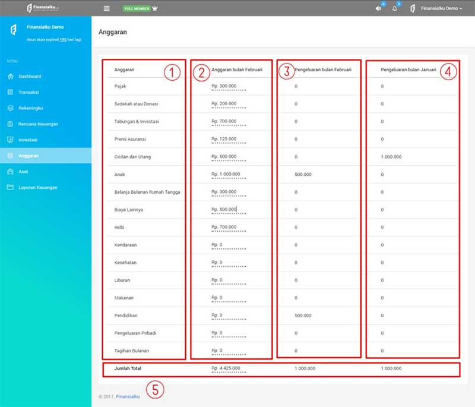Edit the Pajak budget field Rp. 300.000

coord(228,87)
